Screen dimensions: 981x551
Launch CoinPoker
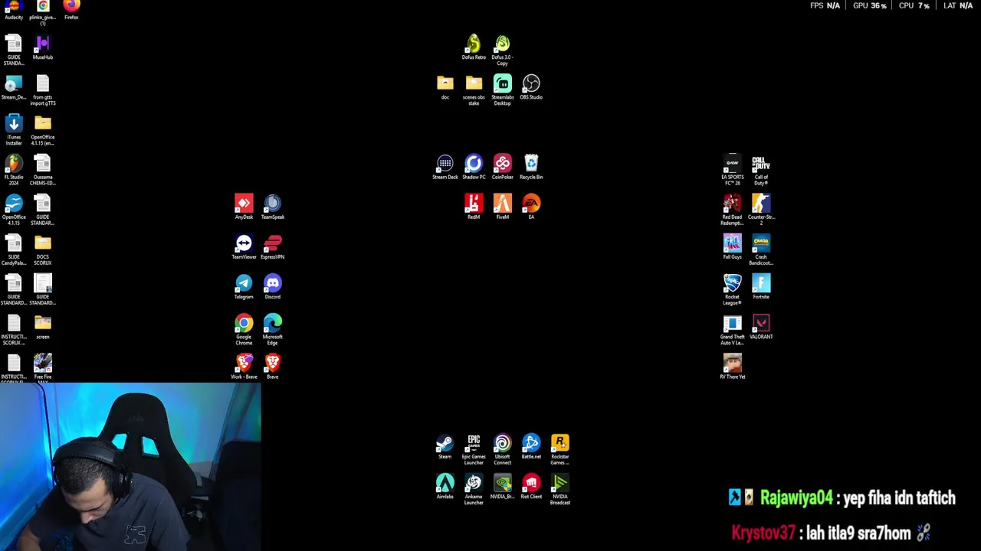pos(503,167)
